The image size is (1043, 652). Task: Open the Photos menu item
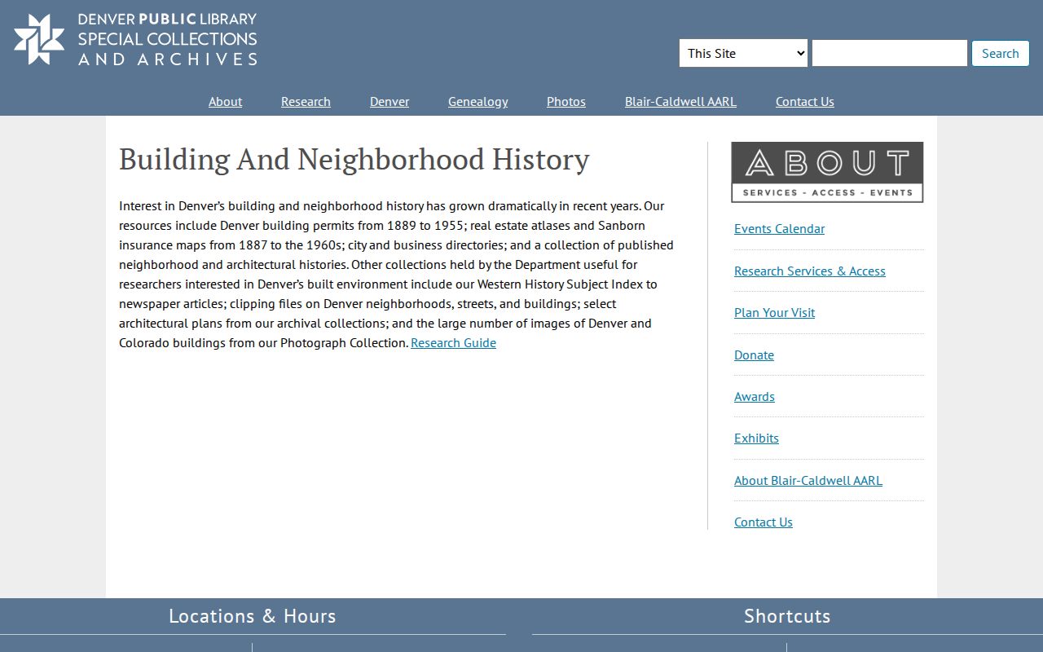tap(566, 101)
